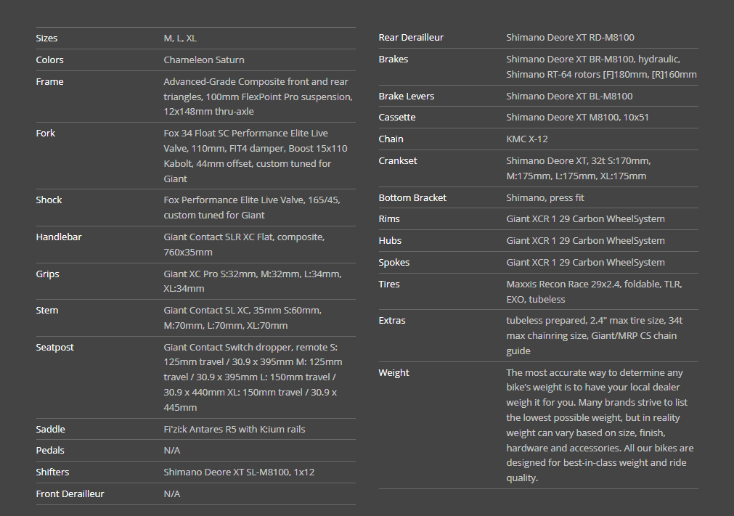The image size is (734, 516).
Task: Select the Shimano Deore XT SL-M8100 shifters value
Action: tap(239, 472)
